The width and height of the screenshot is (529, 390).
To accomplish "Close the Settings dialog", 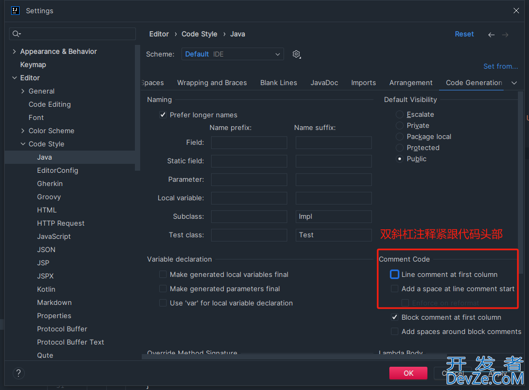I will (516, 11).
